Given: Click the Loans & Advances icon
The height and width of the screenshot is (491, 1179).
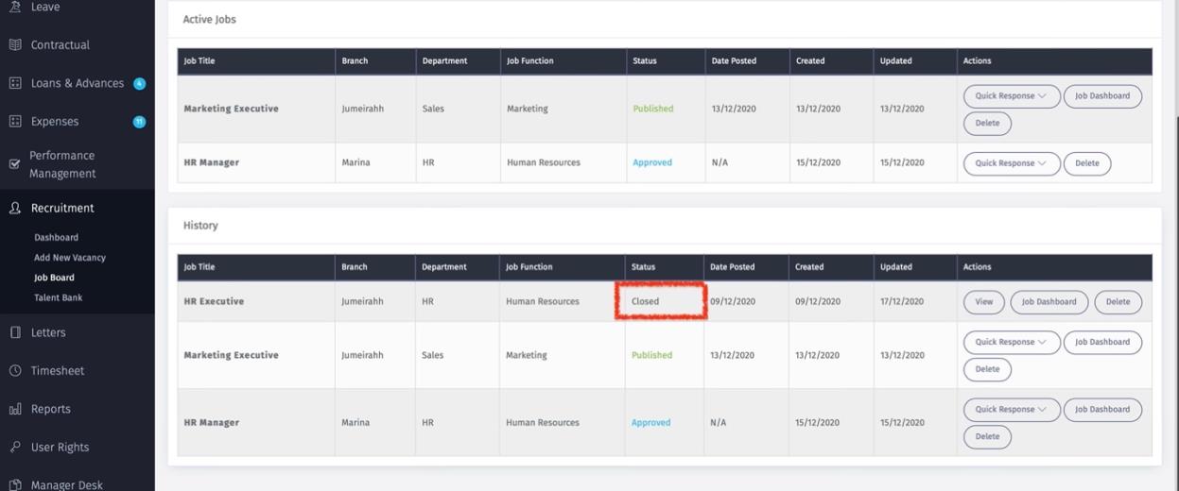Looking at the screenshot, I should coord(15,83).
